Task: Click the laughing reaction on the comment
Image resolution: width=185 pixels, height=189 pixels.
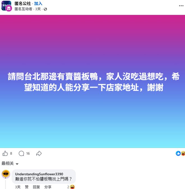Action: click(72, 187)
